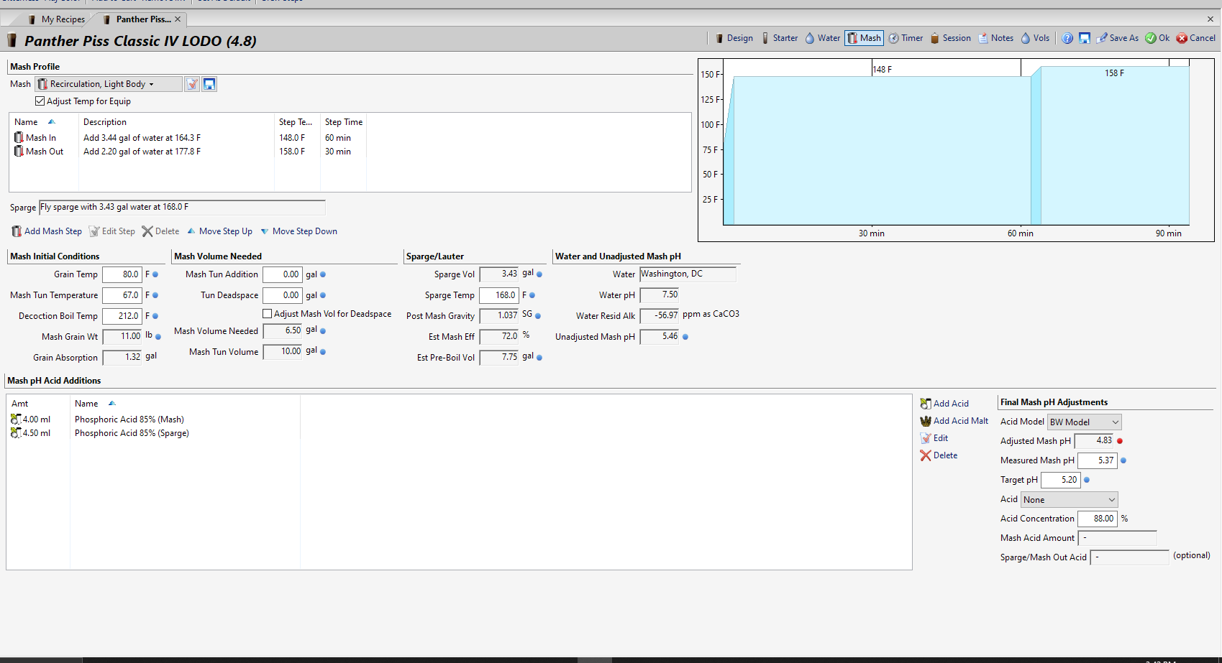Screen dimensions: 1222x663
Task: Click the blue dot beside Unadjusted Mash pH
Action: pyautogui.click(x=685, y=337)
